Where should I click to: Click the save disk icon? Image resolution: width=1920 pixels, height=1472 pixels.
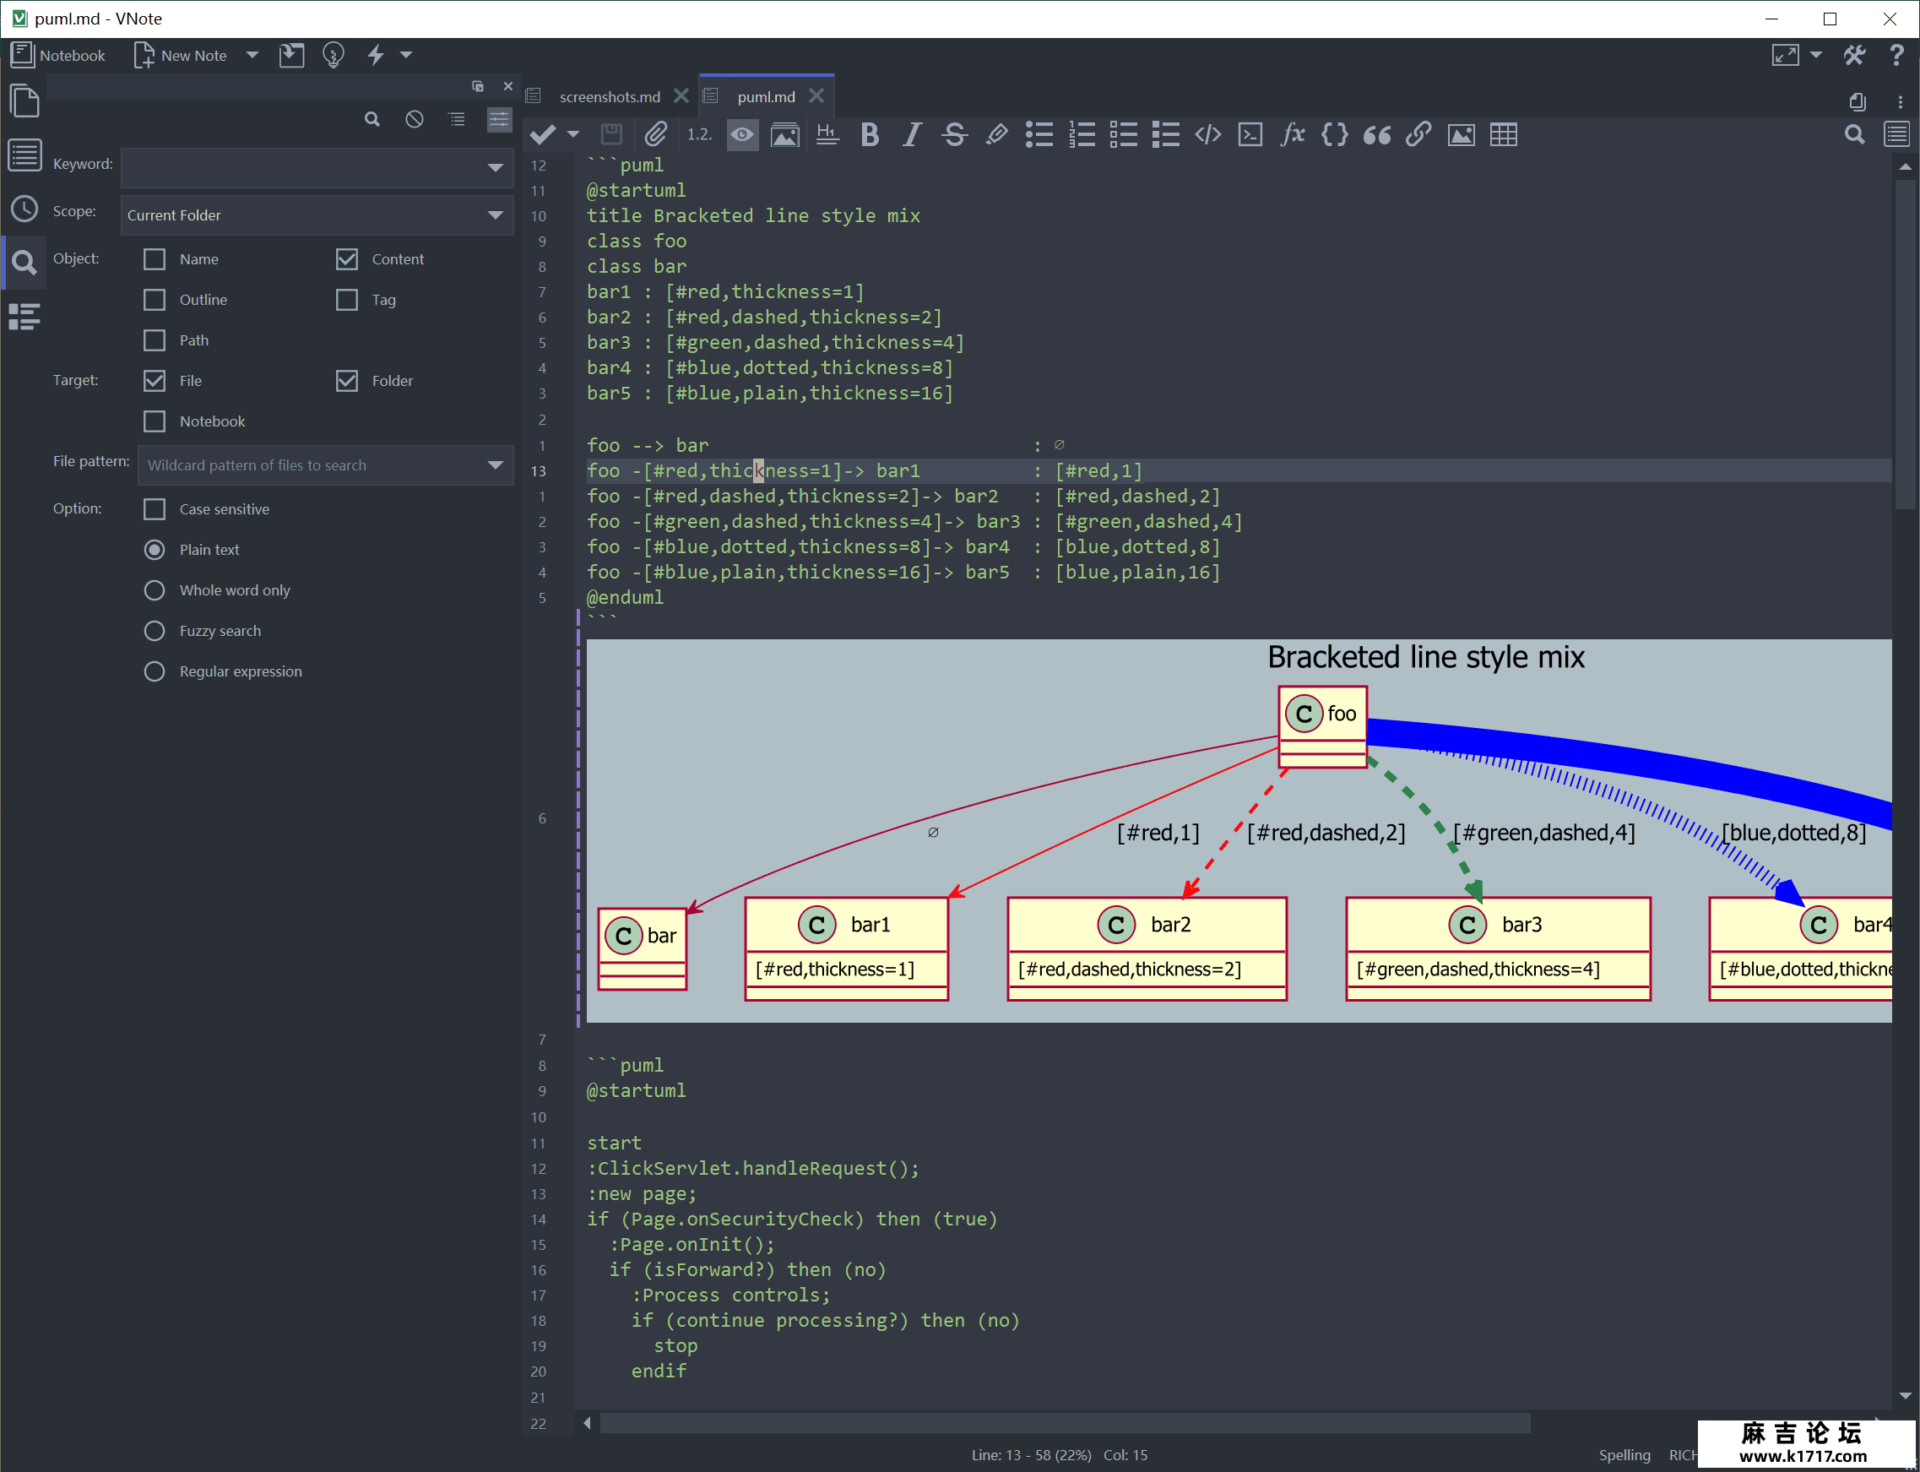(x=611, y=135)
